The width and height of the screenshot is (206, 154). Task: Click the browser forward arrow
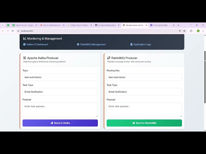point(8,31)
